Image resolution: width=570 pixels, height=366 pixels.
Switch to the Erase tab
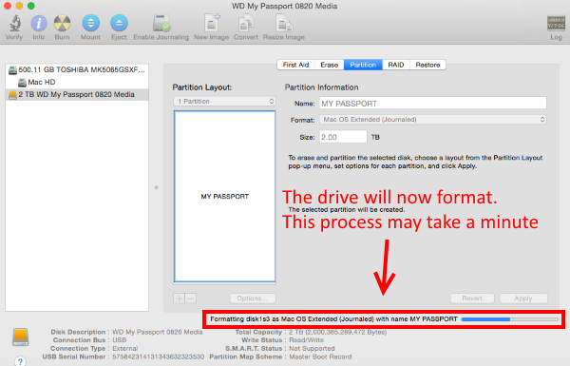(x=330, y=65)
